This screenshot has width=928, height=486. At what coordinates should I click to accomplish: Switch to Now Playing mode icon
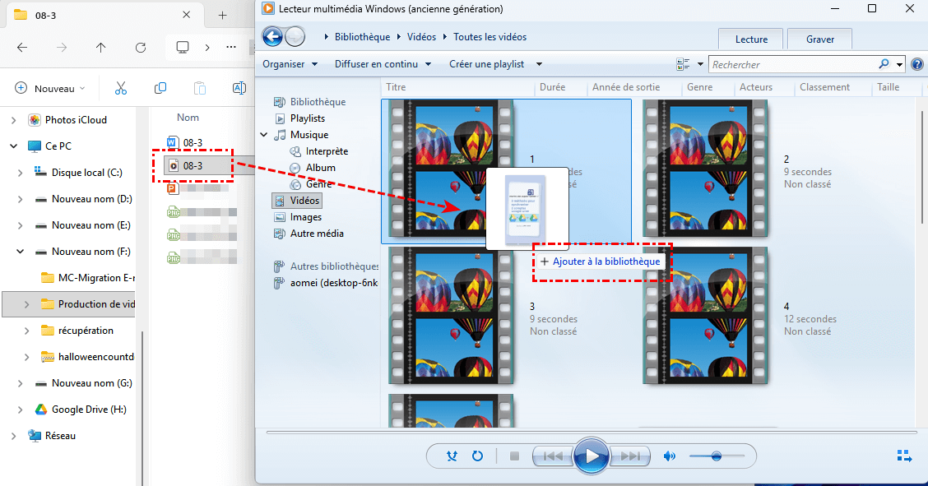904,456
